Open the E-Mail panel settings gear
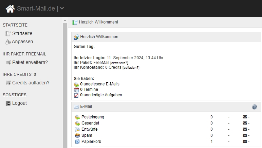262x148 pixels. pyautogui.click(x=255, y=107)
